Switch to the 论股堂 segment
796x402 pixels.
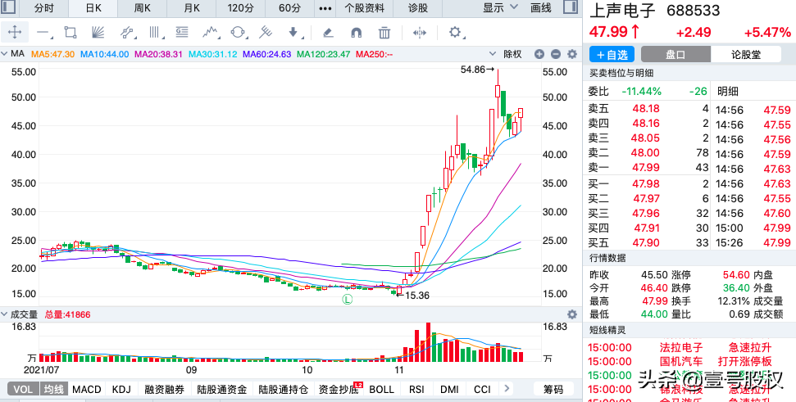[746, 55]
